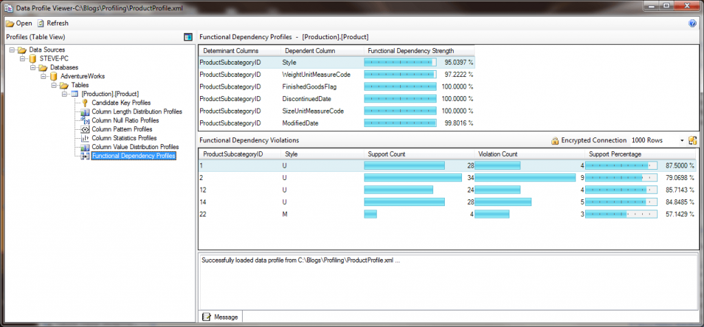This screenshot has height=327, width=704.
Task: Click the 57.1429 % support percentage value
Action: [x=679, y=214]
